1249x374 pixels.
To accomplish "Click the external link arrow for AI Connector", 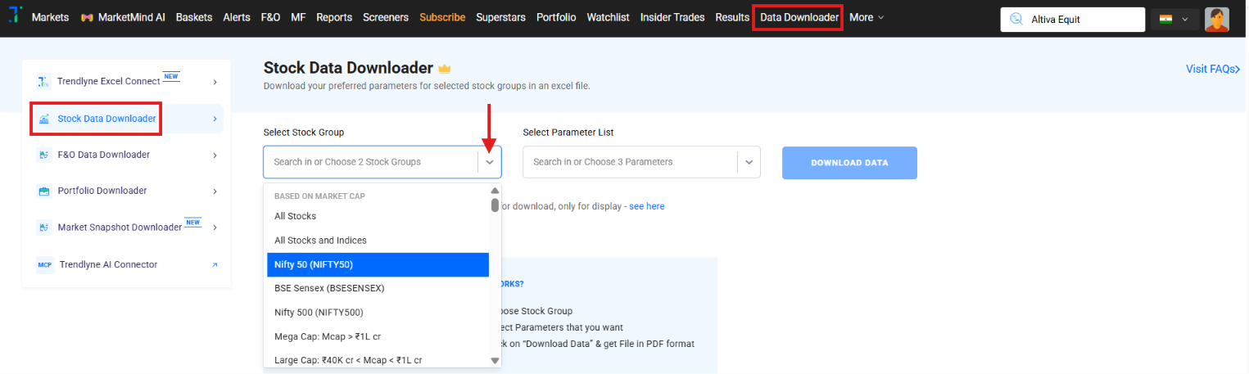I will click(x=215, y=264).
